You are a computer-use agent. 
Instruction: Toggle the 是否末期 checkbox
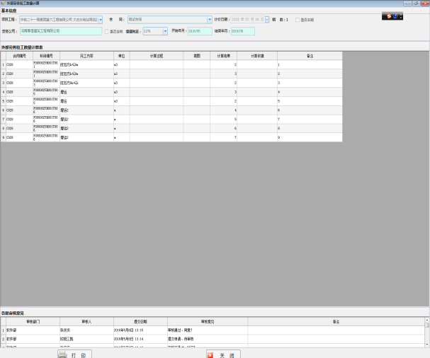(297, 20)
